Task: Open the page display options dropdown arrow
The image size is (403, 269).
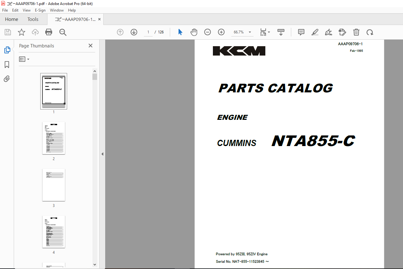Action: pos(269,32)
